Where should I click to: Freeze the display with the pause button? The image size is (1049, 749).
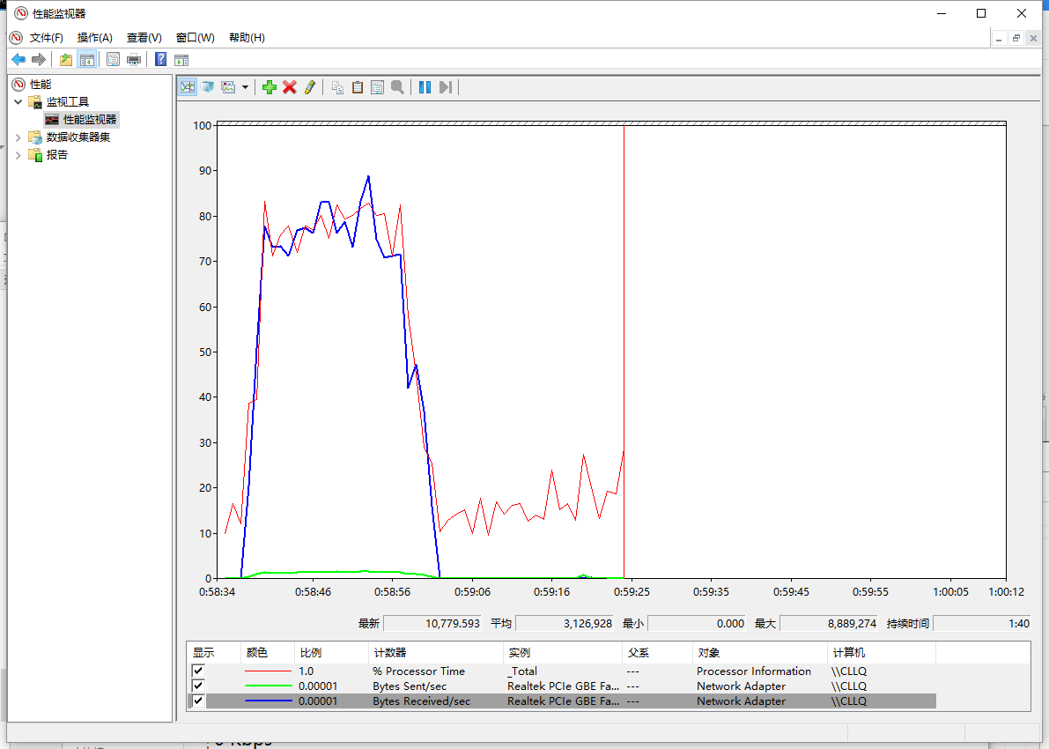coord(425,87)
